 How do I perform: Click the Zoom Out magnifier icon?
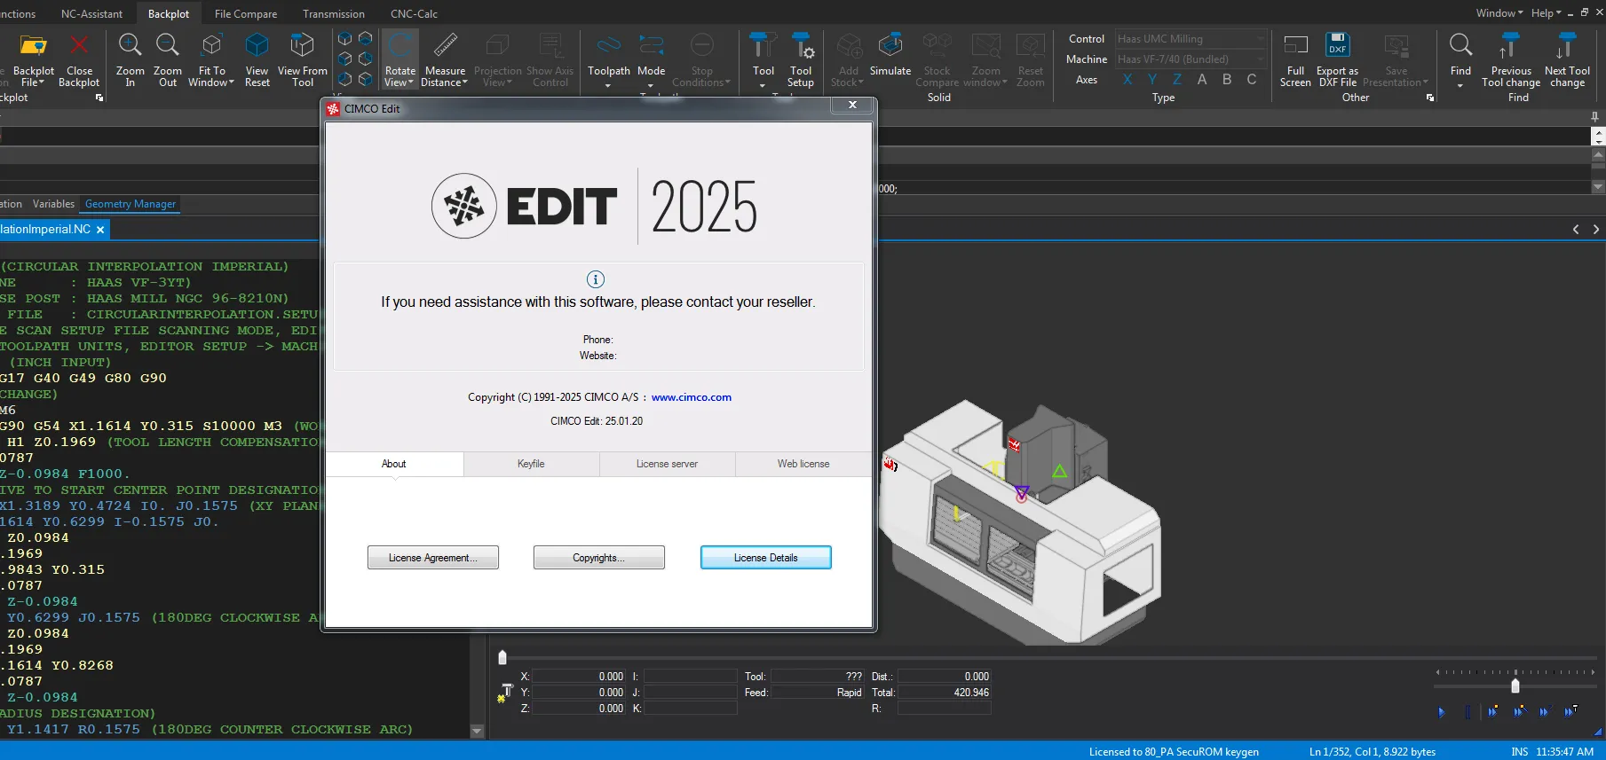point(167,45)
